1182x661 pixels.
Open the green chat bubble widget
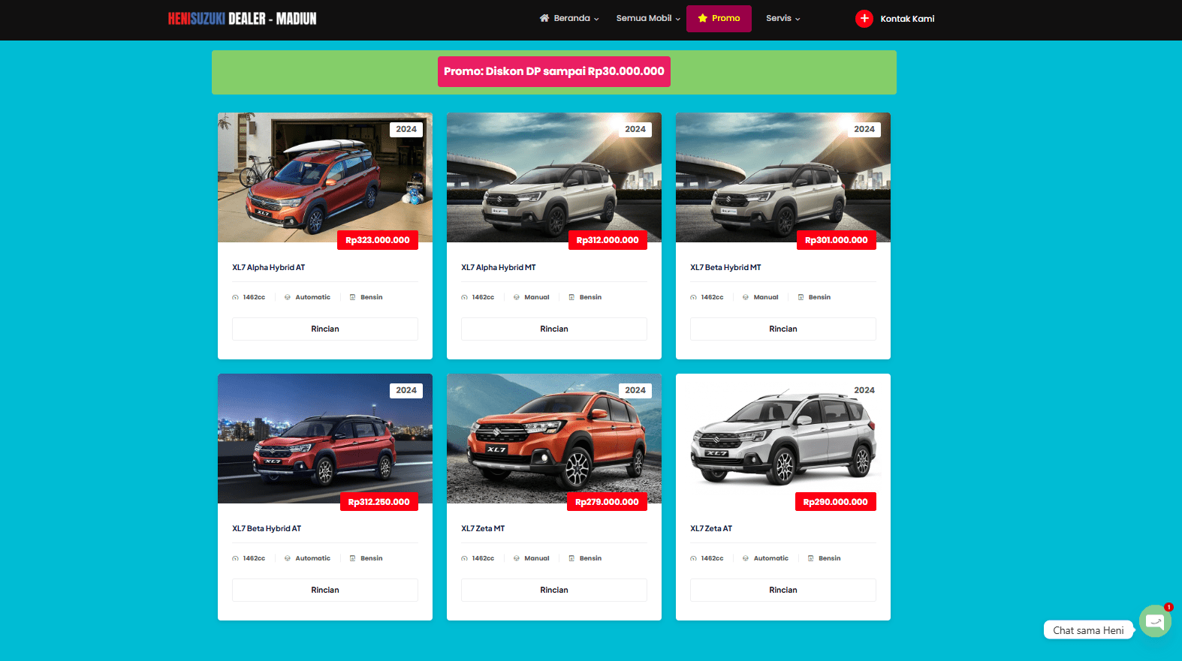coord(1154,621)
